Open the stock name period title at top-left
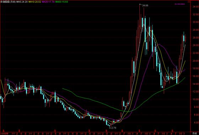 pyautogui.click(x=8, y=2)
